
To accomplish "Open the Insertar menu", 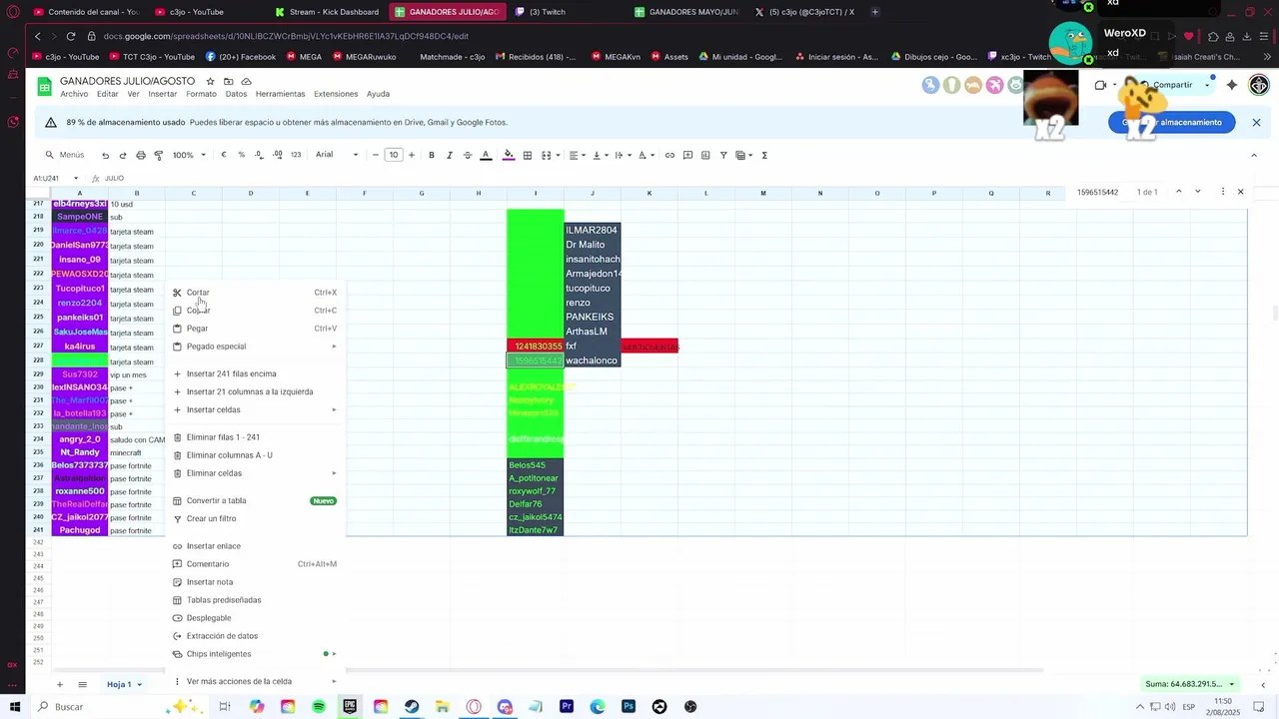I will [x=163, y=94].
